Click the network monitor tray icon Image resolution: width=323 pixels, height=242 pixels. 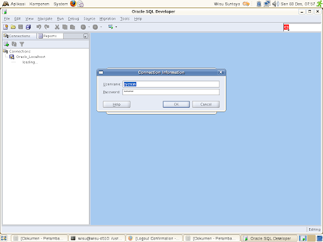click(267, 4)
